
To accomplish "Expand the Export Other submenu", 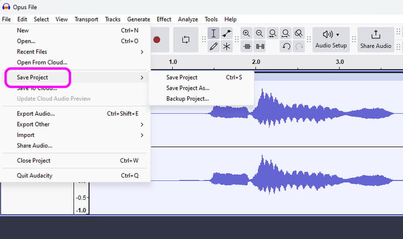I will click(75, 125).
